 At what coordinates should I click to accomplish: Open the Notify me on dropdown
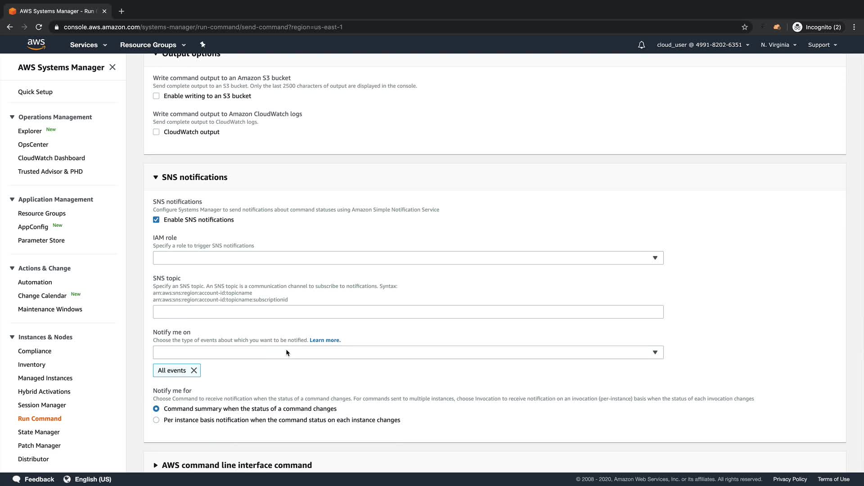pos(408,352)
